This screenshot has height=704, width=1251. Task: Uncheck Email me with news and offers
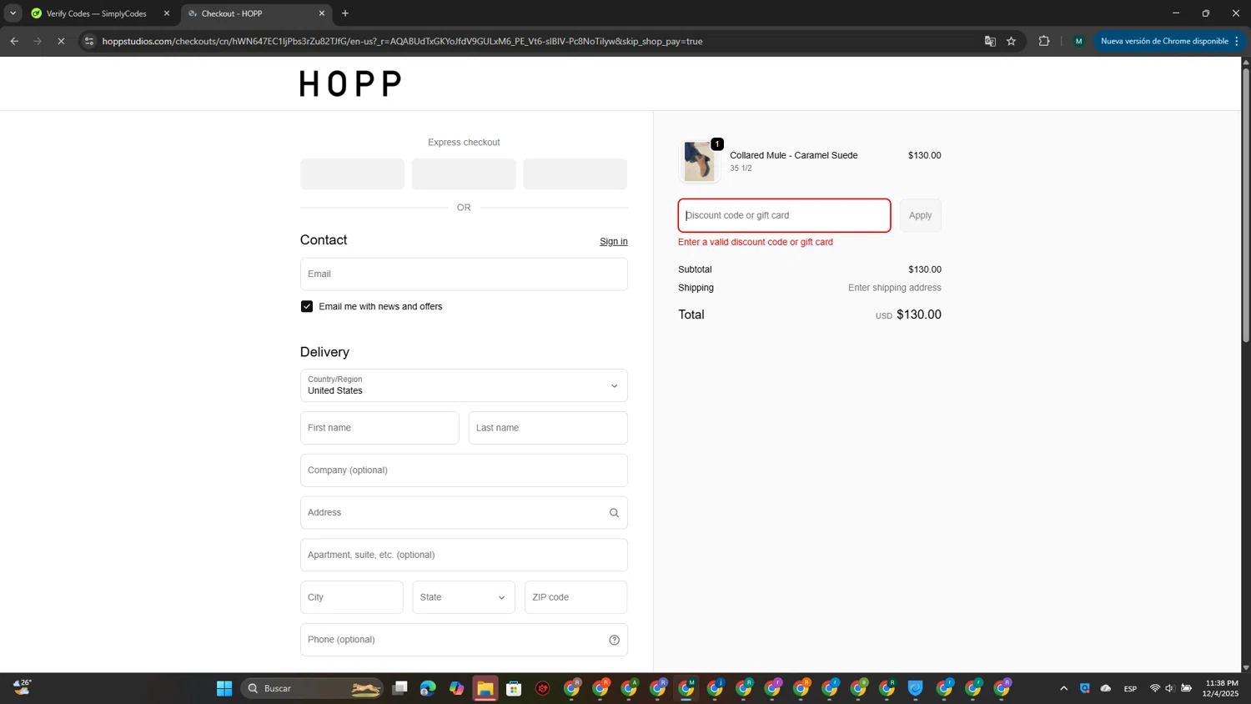[x=307, y=306]
